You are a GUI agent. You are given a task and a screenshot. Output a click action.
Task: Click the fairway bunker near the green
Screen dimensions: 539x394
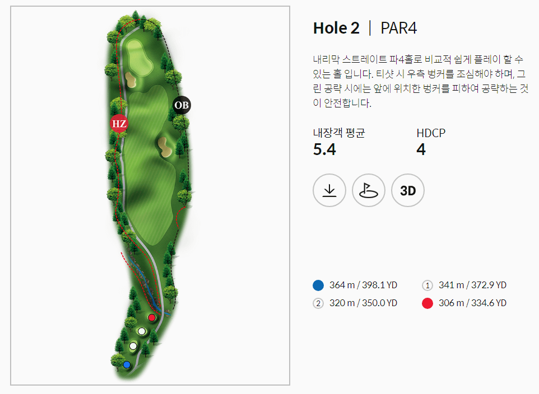click(129, 79)
